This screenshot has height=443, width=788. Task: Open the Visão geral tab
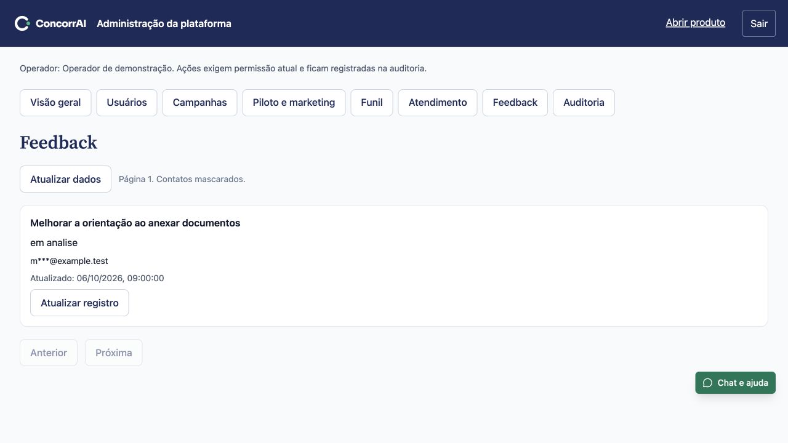55,103
